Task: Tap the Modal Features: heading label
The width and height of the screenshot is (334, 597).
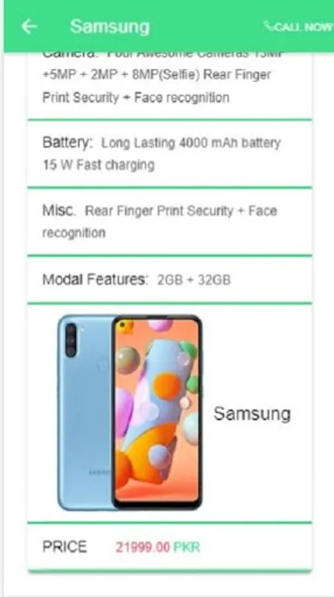Action: point(95,280)
